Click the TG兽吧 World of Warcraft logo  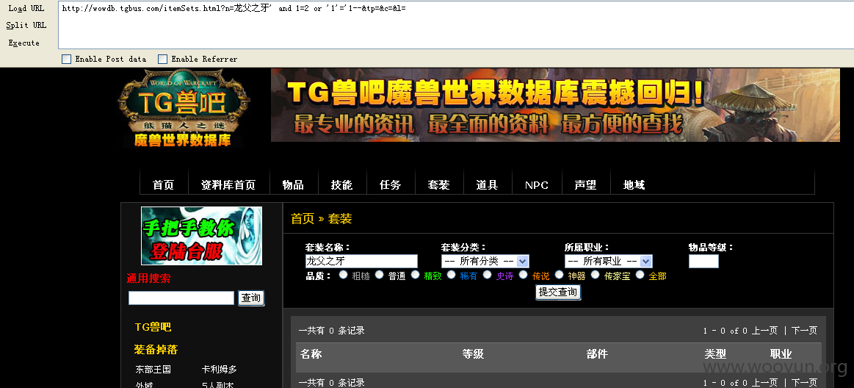[184, 108]
